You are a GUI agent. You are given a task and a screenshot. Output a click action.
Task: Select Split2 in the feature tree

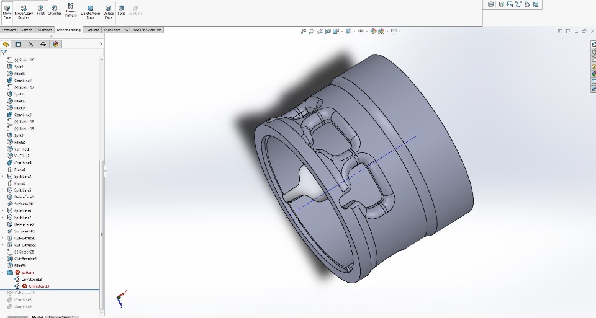click(x=19, y=67)
